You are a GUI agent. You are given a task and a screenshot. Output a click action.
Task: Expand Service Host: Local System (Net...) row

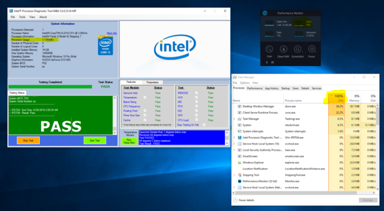234,187
